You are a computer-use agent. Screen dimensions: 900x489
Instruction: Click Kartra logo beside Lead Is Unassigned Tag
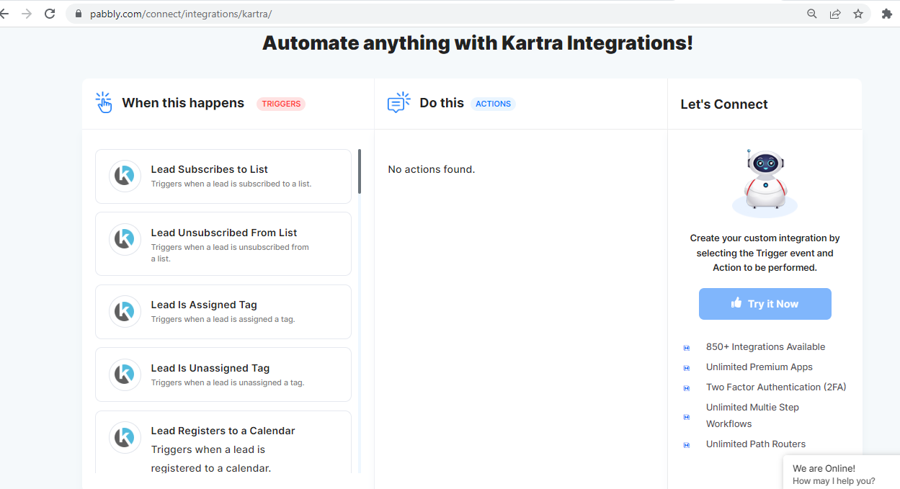(125, 374)
